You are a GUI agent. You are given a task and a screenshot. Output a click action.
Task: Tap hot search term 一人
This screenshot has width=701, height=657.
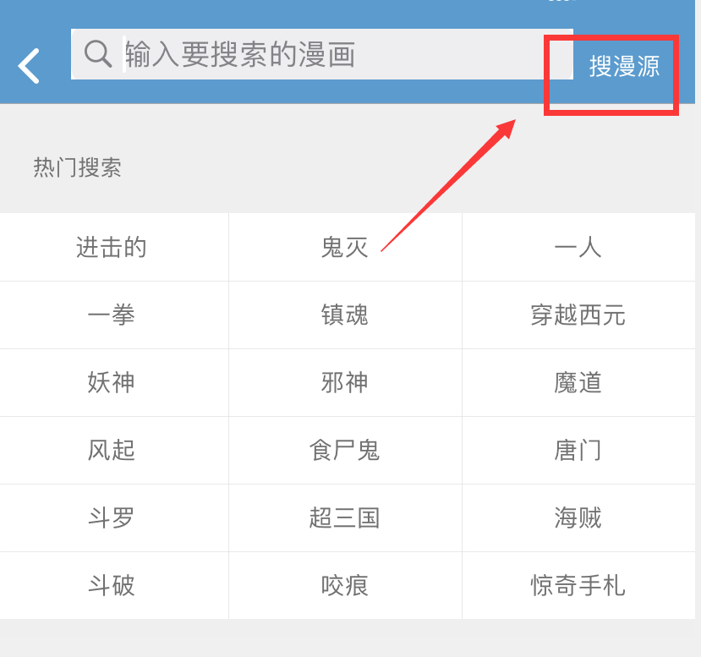pyautogui.click(x=578, y=247)
